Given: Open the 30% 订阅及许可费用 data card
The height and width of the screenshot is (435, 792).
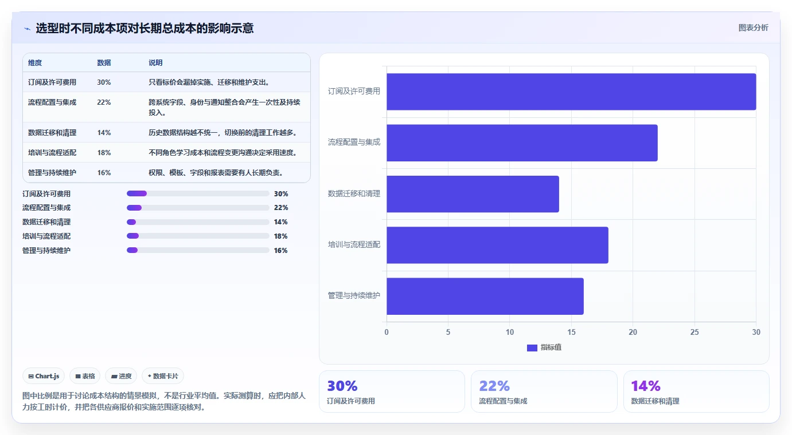Looking at the screenshot, I should [392, 391].
